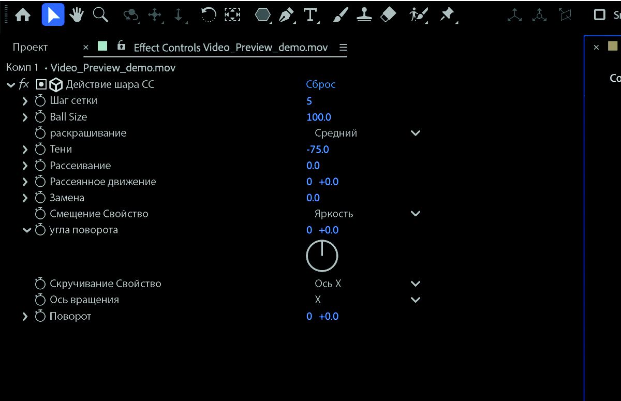621x401 pixels.
Task: Click the Замена value 0.0
Action: (x=313, y=198)
